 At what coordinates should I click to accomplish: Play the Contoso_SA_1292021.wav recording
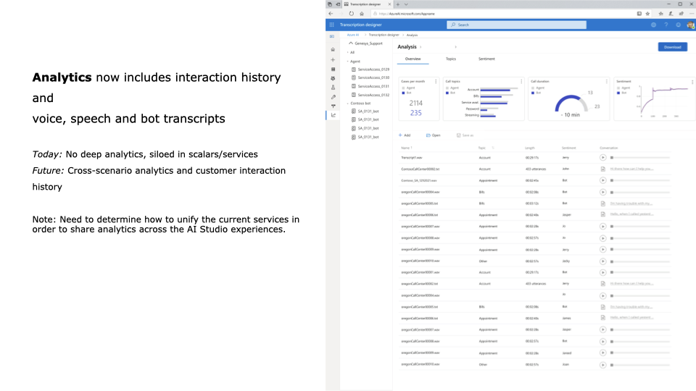602,180
